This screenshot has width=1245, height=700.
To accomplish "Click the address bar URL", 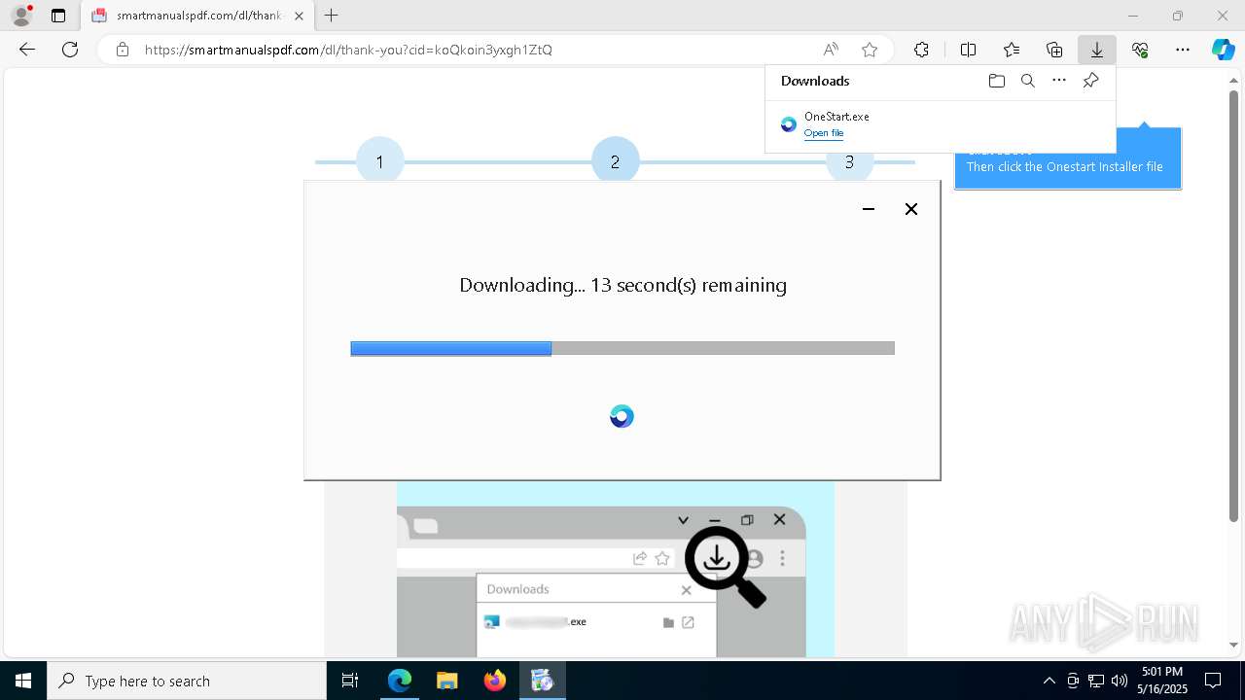I will [348, 50].
